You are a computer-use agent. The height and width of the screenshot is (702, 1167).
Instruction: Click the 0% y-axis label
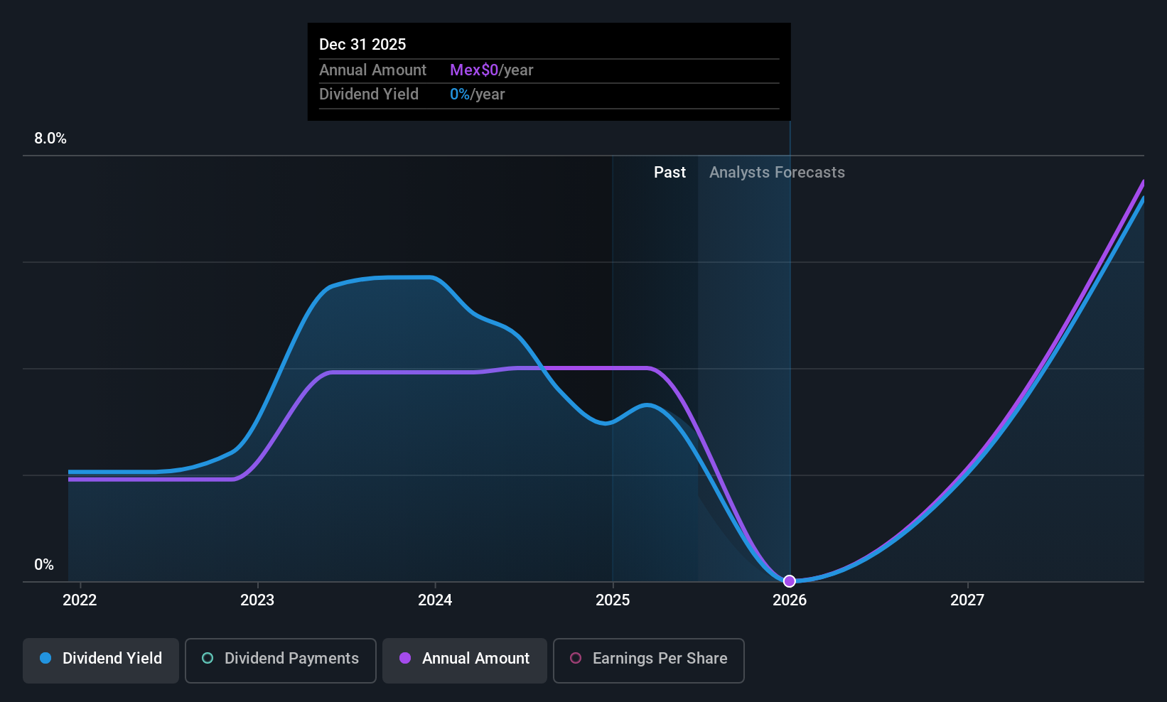[x=44, y=565]
